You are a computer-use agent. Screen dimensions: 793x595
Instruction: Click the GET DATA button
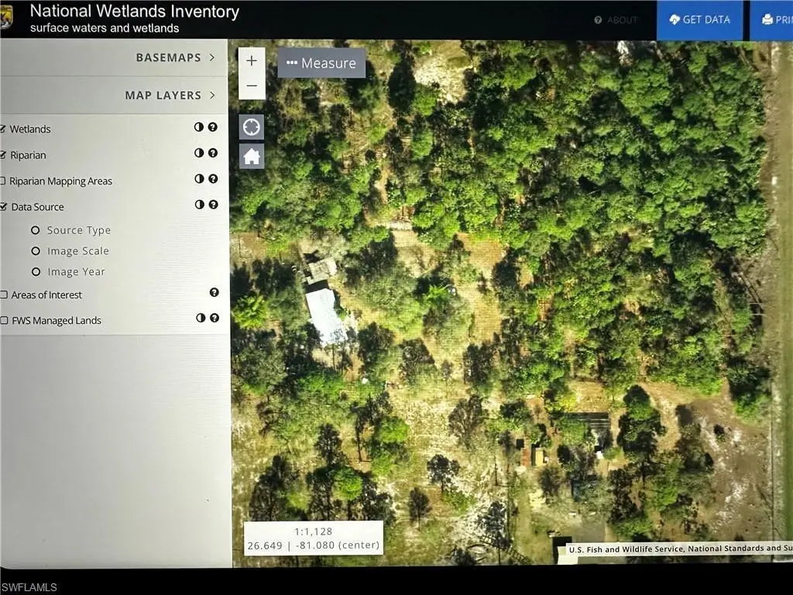(700, 20)
